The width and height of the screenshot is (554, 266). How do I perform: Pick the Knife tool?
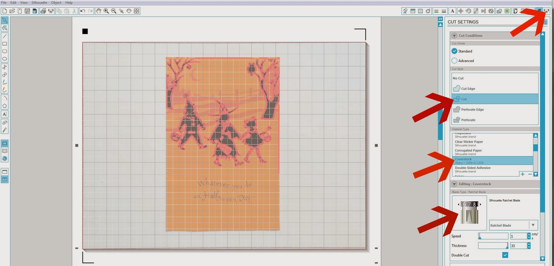[x=5, y=130]
